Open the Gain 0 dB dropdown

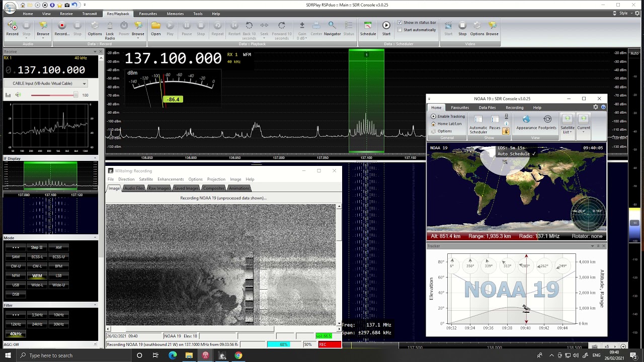pyautogui.click(x=302, y=30)
